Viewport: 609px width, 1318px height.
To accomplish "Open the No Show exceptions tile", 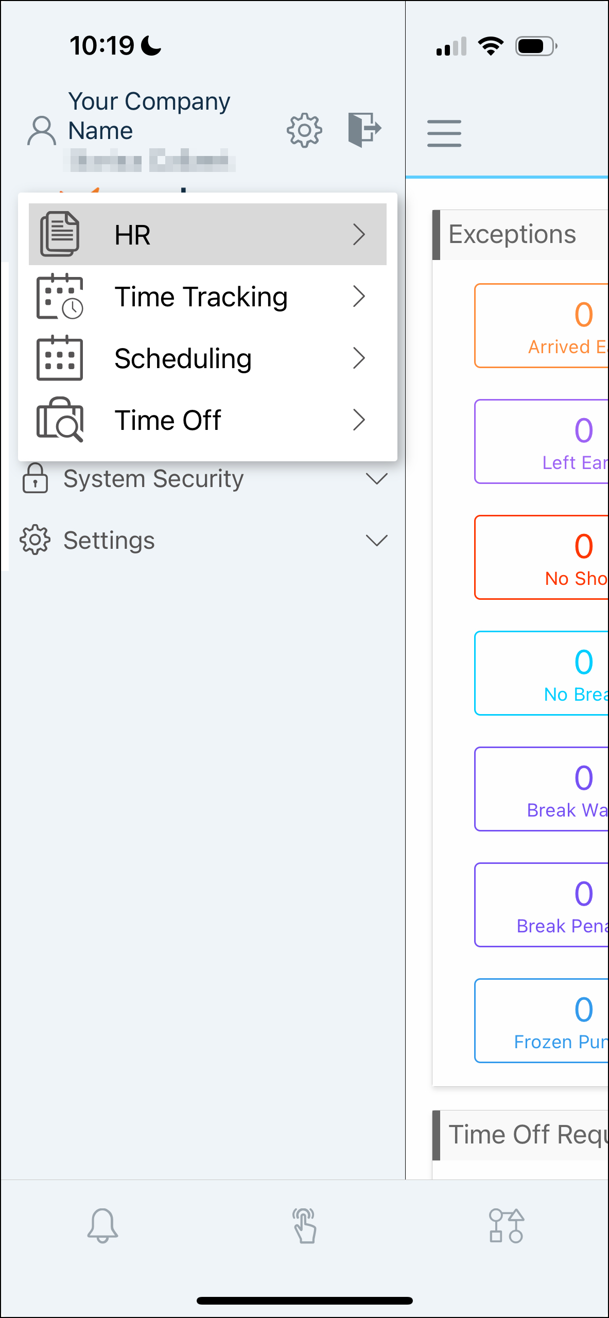I will point(542,557).
